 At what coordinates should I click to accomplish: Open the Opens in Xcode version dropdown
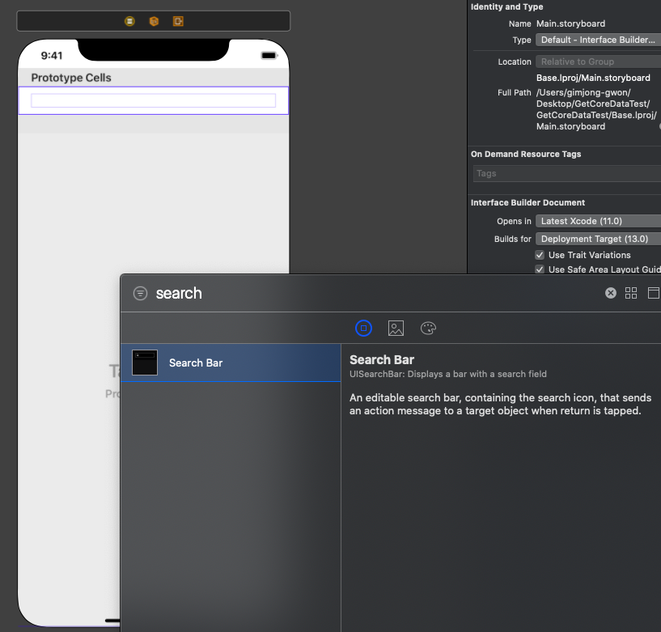[x=598, y=221]
